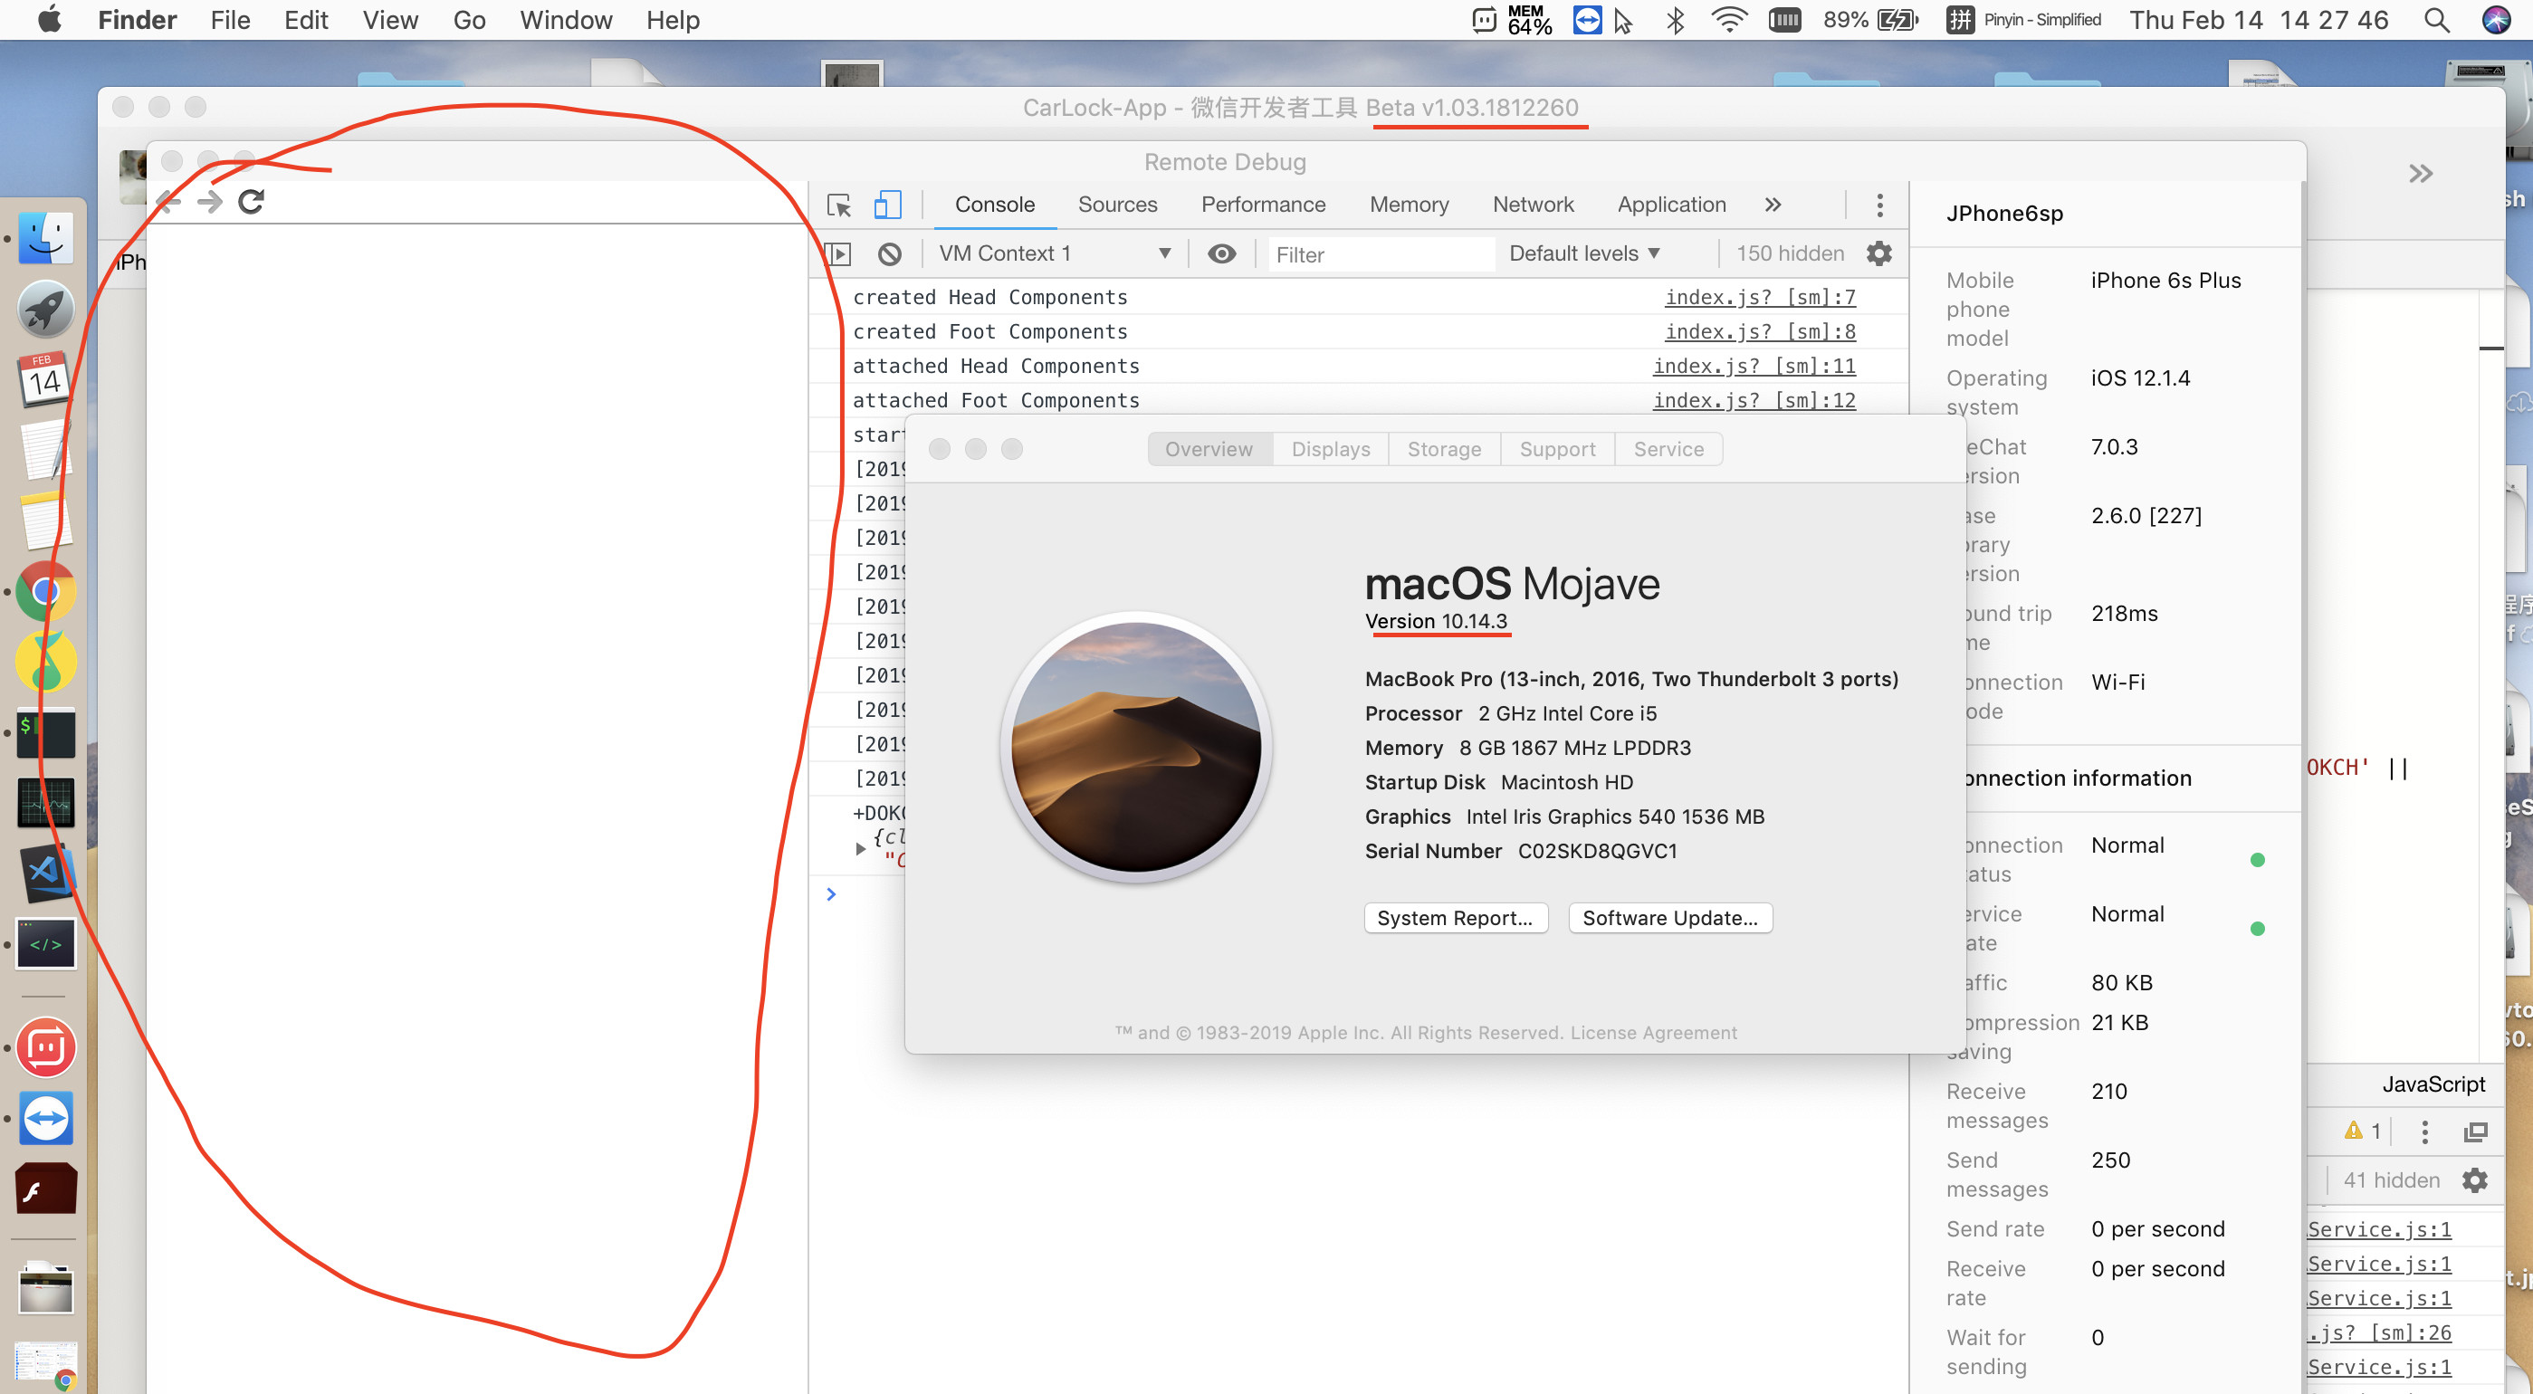Screen dimensions: 2533x1394
Task: Open devtools three-dot customize menu
Action: tap(1879, 205)
